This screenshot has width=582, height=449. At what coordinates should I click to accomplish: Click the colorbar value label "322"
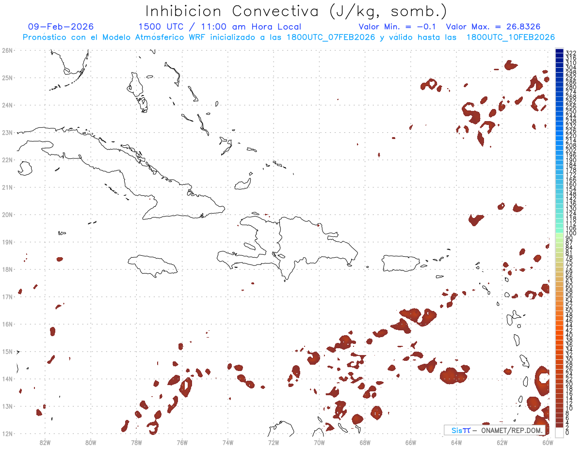(x=571, y=53)
